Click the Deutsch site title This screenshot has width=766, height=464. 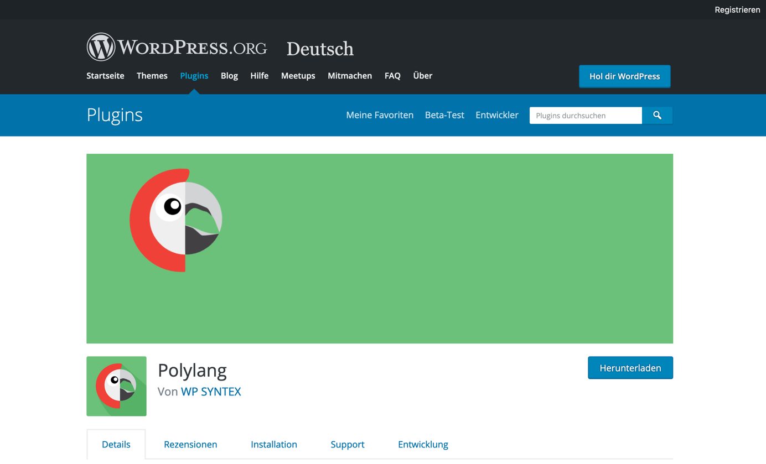pyautogui.click(x=320, y=49)
